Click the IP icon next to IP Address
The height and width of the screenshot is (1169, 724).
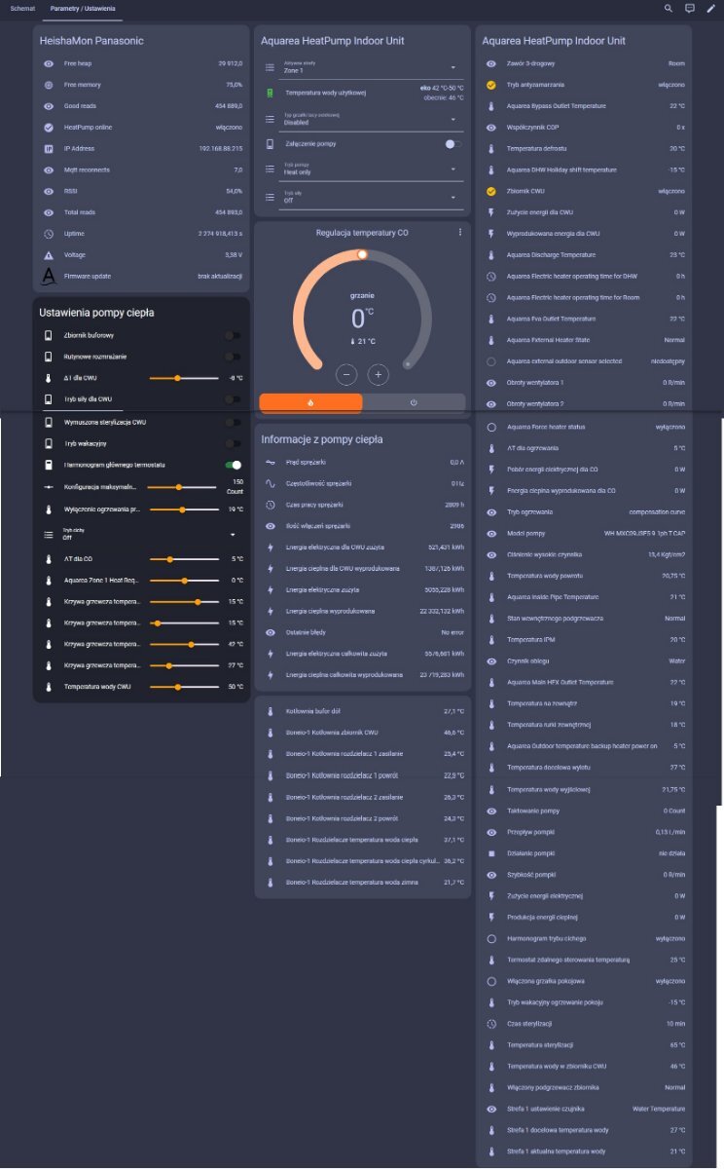tap(49, 148)
